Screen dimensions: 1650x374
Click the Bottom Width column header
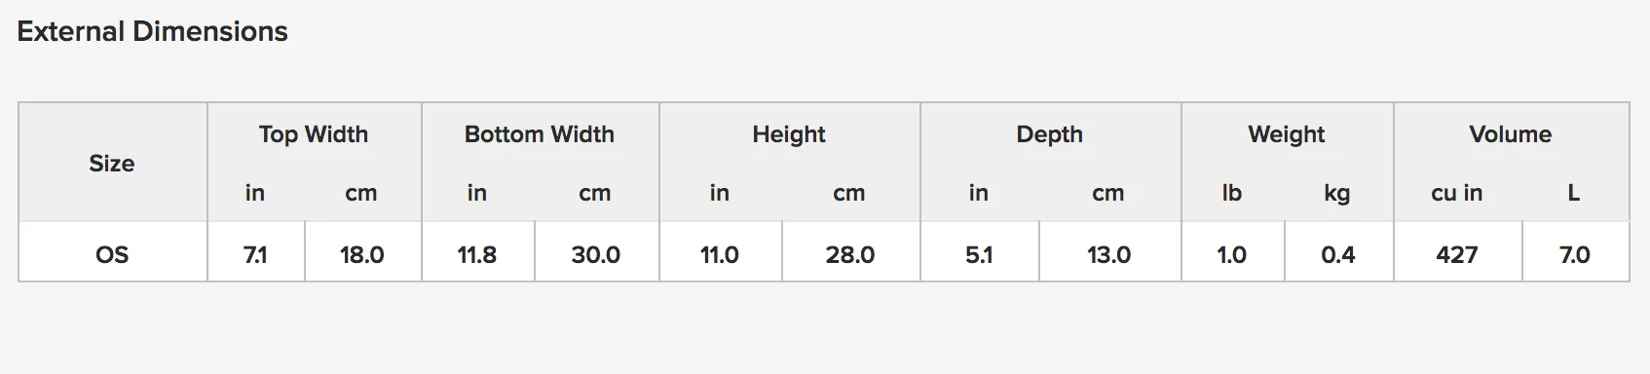[x=540, y=133]
